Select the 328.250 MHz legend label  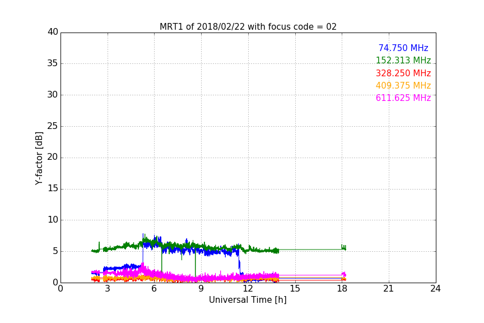tap(403, 73)
